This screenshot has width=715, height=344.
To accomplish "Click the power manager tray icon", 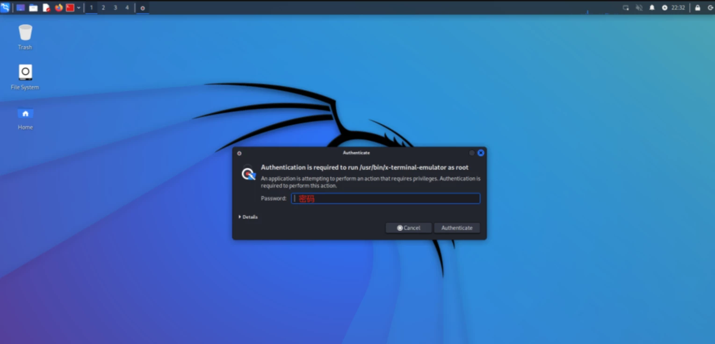I will click(x=664, y=7).
